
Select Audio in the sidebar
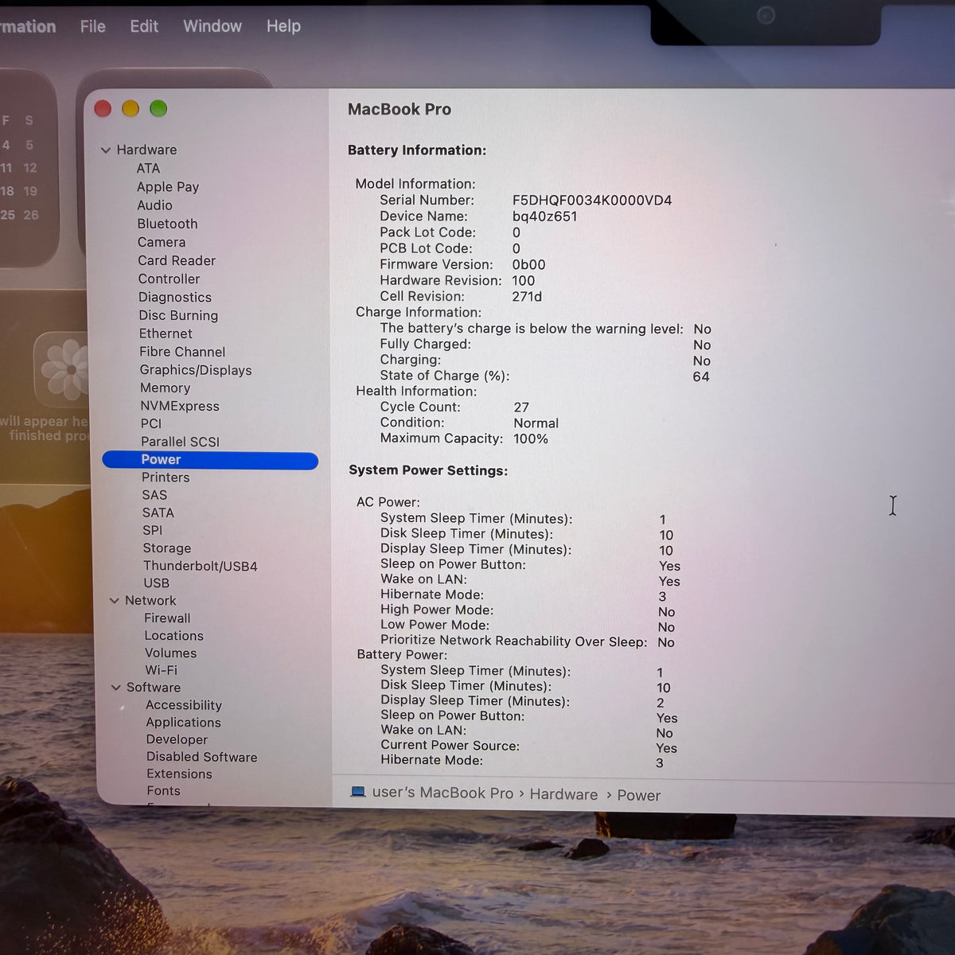coord(154,205)
